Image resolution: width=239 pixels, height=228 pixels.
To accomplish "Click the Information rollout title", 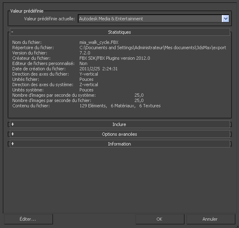I will (x=119, y=144).
